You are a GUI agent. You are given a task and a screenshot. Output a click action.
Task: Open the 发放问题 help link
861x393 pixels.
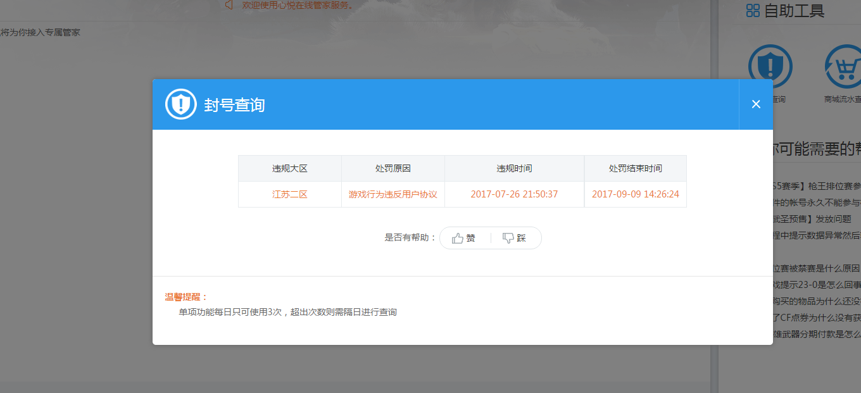pyautogui.click(x=812, y=219)
